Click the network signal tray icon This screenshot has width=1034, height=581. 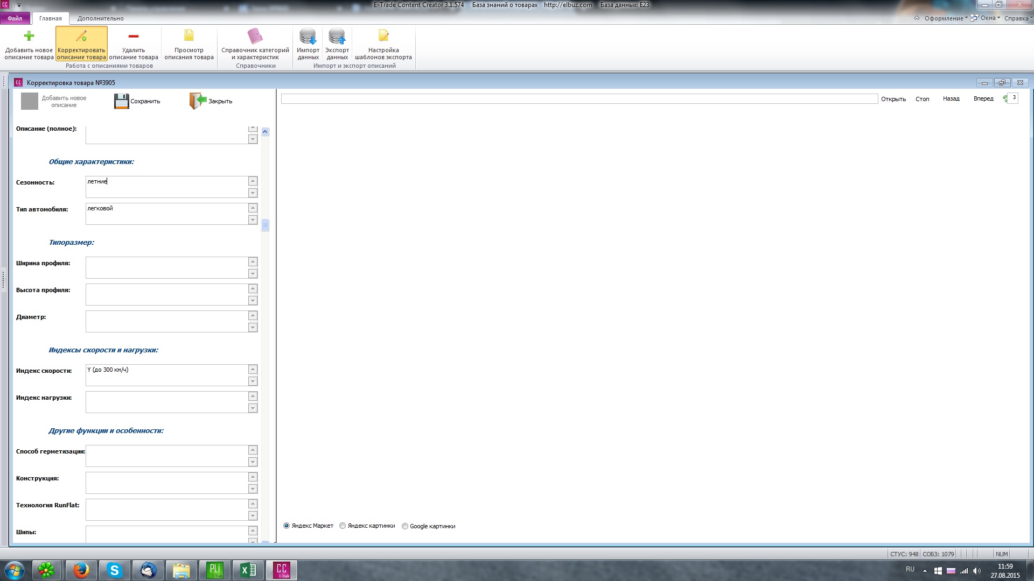964,571
